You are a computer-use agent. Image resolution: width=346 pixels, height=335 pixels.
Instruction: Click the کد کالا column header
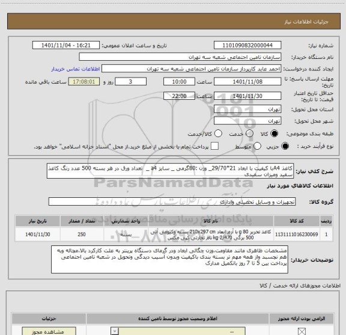point(297,221)
